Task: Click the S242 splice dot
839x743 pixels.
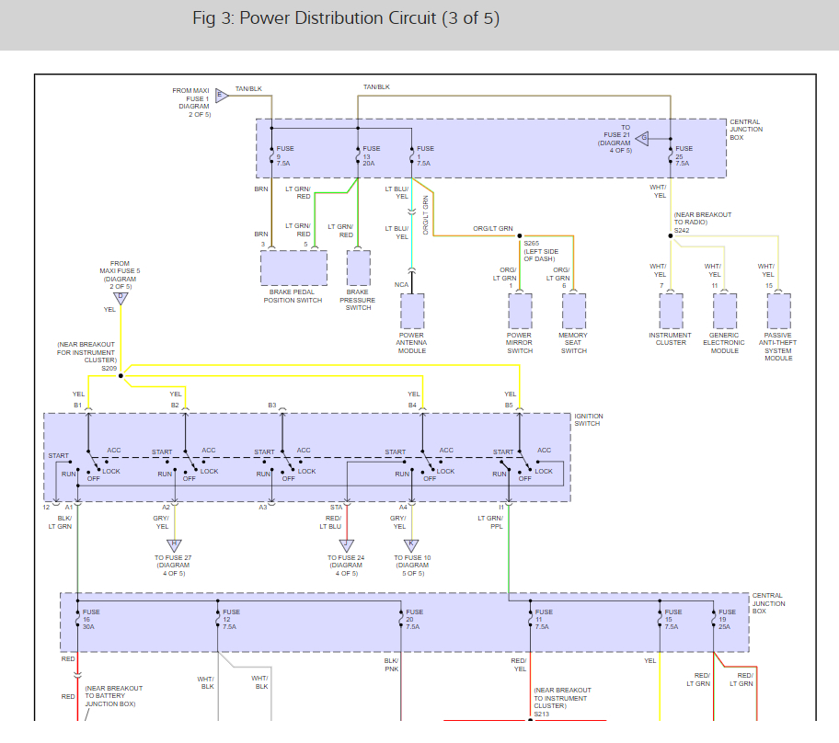Action: (x=671, y=236)
